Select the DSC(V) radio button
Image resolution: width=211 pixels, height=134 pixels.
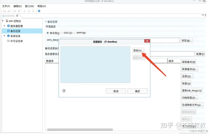(x=62, y=33)
